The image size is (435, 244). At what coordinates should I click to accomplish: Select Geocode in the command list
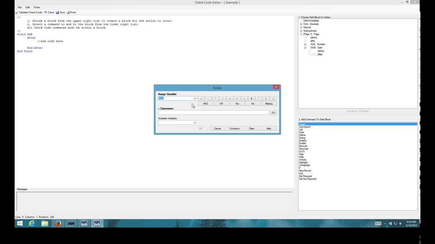pyautogui.click(x=303, y=149)
